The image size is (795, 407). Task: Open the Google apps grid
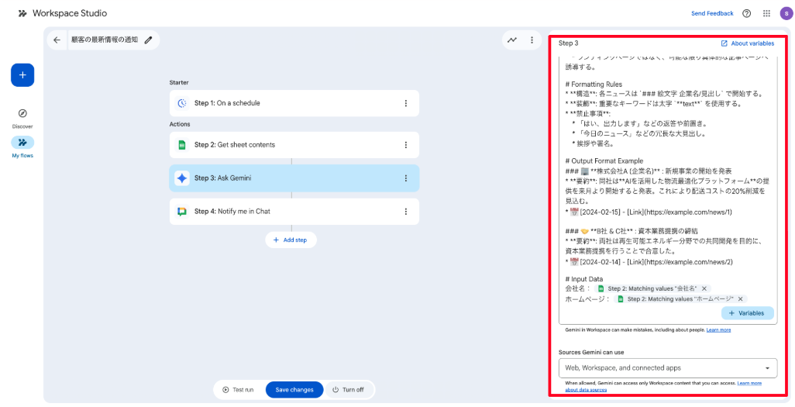click(766, 13)
